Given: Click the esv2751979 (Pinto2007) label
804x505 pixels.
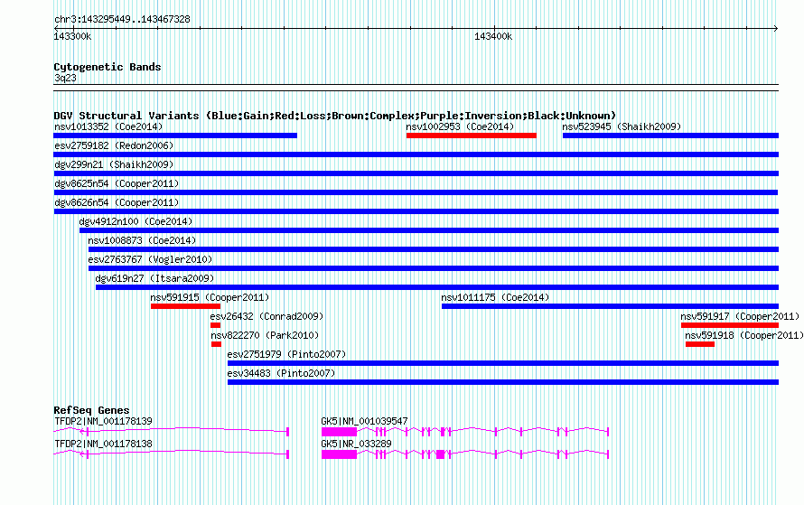Looking at the screenshot, I should click(x=286, y=354).
